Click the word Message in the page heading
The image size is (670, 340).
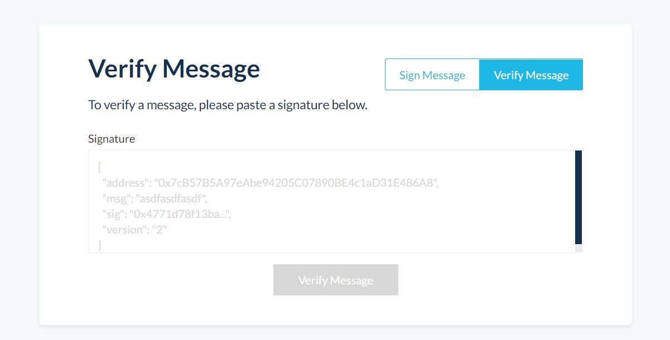[x=211, y=69]
